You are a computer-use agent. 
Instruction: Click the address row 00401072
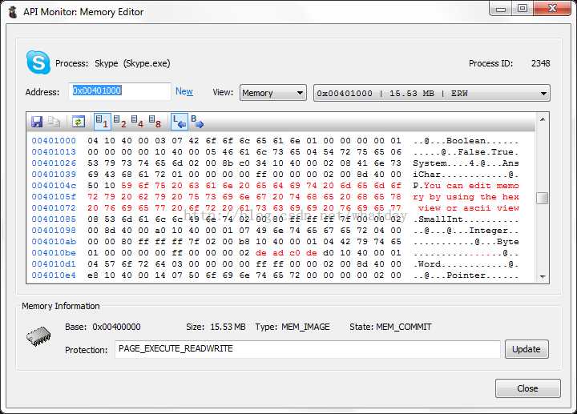[x=54, y=208]
